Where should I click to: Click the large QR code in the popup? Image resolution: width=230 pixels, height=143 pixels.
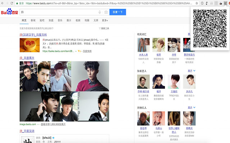click(x=210, y=29)
